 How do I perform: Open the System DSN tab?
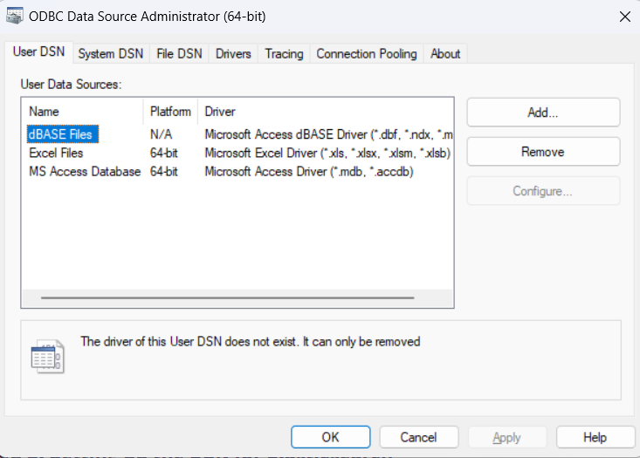click(111, 54)
